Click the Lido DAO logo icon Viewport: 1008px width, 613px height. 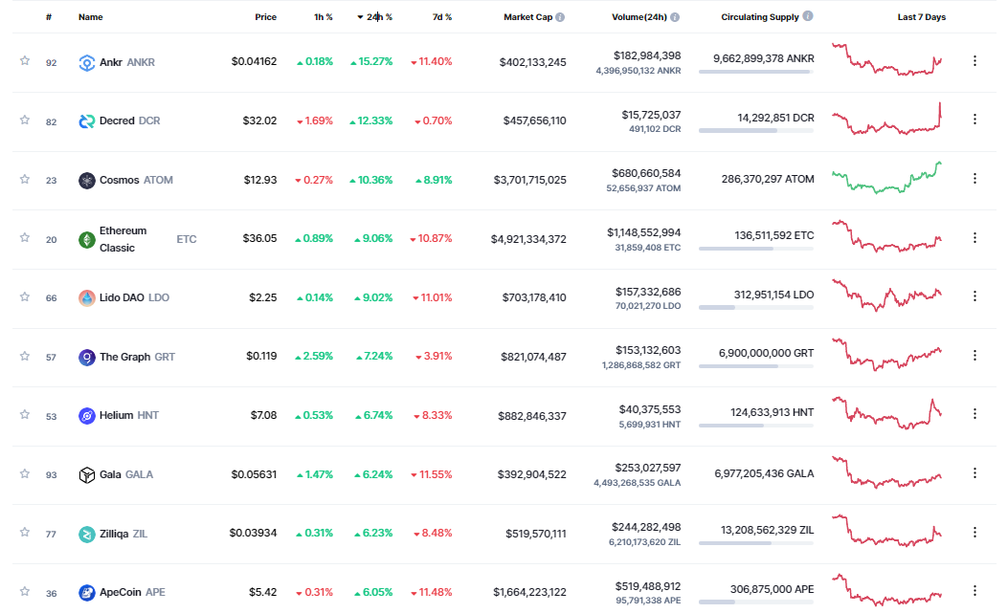[x=87, y=297]
